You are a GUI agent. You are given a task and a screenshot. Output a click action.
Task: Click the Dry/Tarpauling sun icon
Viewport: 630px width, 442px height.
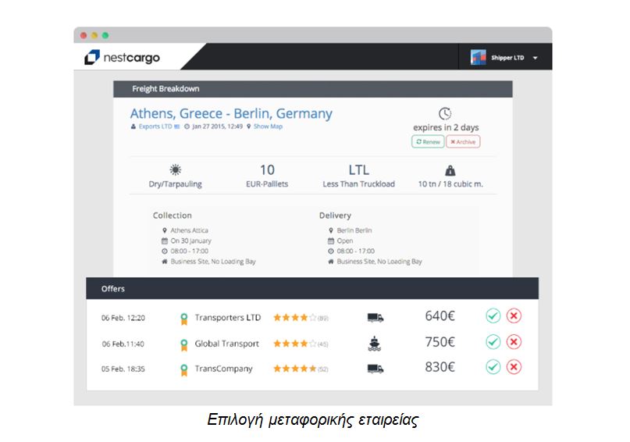click(x=176, y=169)
